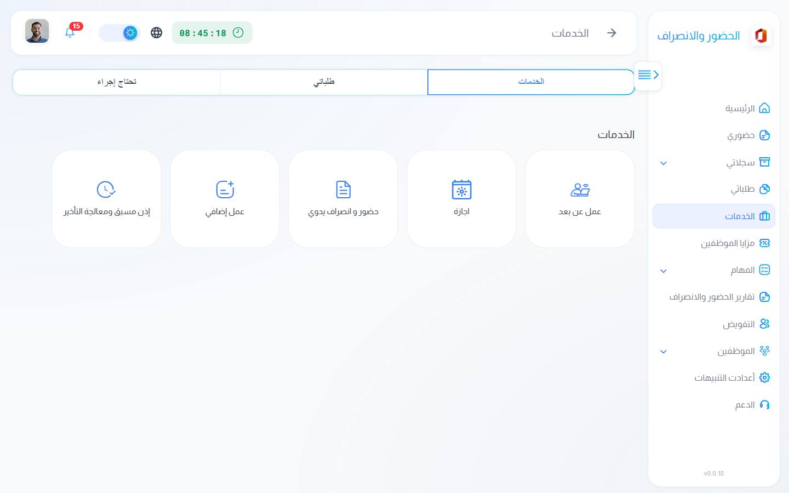Open notifications bell with 15 badge
This screenshot has width=789, height=493.
(70, 32)
